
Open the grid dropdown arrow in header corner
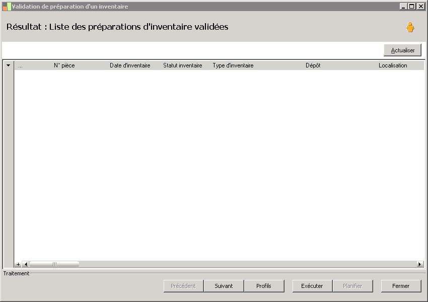coord(8,65)
